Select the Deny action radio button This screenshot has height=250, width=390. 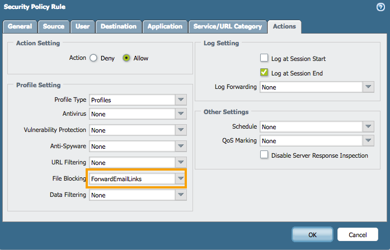coord(93,58)
